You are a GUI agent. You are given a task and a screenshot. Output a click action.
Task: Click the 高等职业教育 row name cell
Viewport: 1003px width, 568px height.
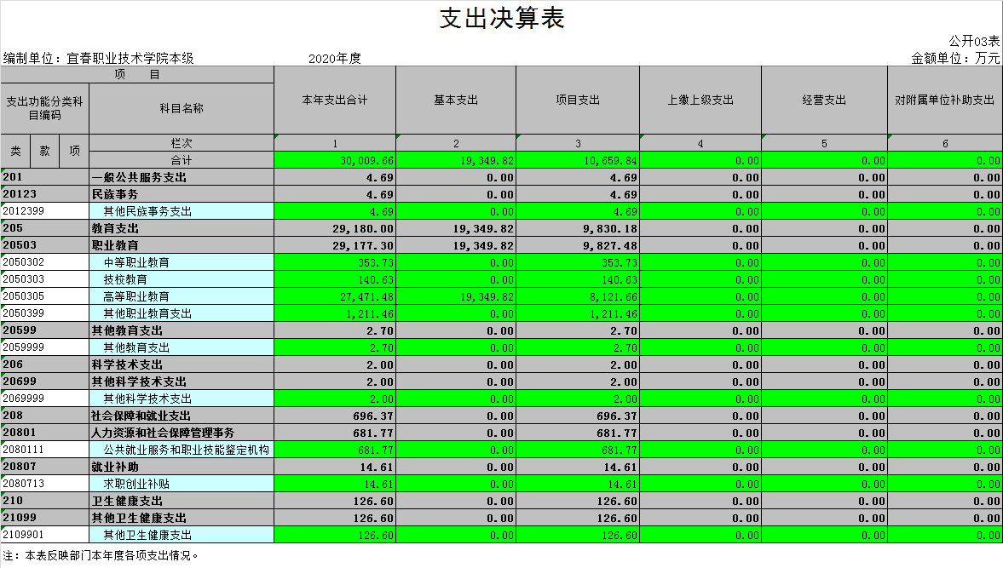coord(181,296)
